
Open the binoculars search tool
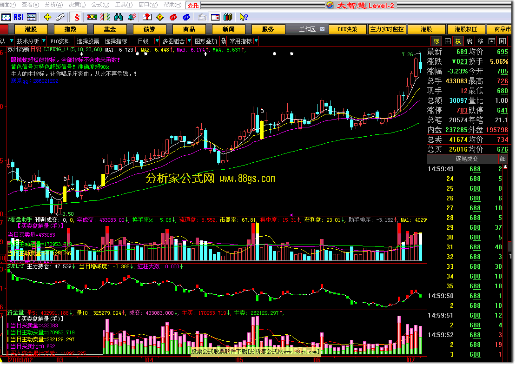click(119, 17)
